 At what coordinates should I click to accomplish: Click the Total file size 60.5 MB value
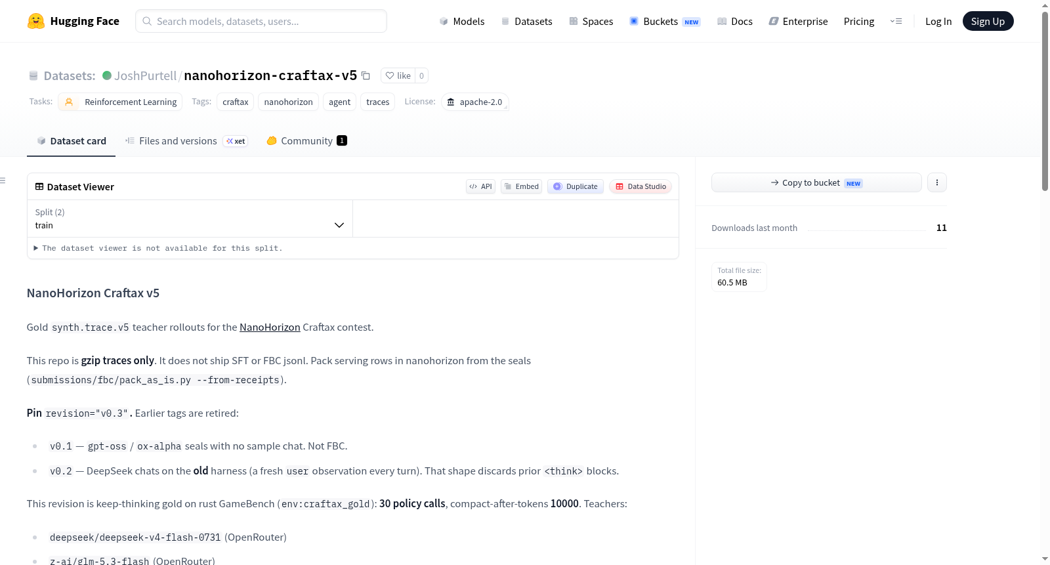click(732, 283)
